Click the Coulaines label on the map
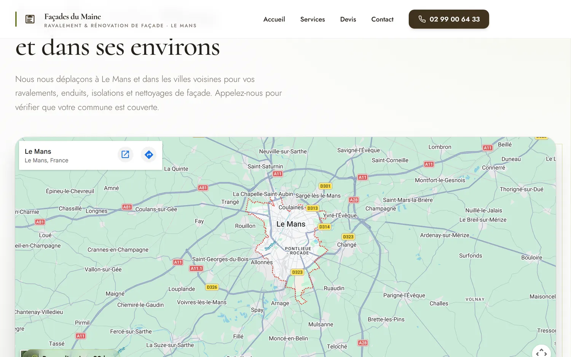 (x=291, y=207)
